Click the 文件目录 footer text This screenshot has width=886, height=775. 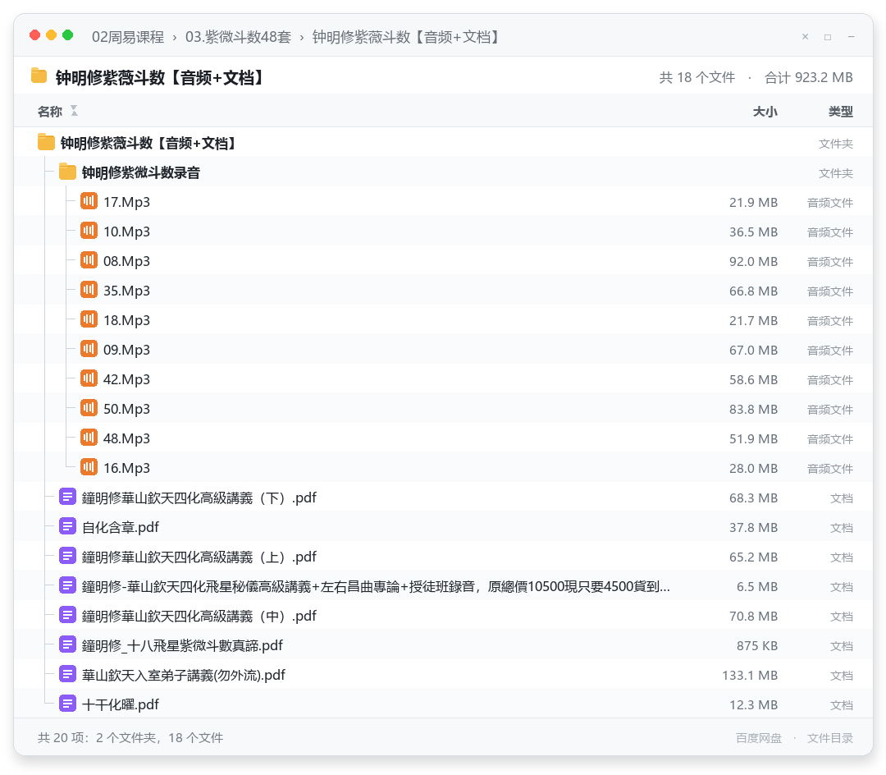(x=830, y=738)
